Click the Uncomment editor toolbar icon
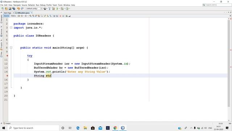The height and width of the screenshot is (131, 232). click(70, 16)
